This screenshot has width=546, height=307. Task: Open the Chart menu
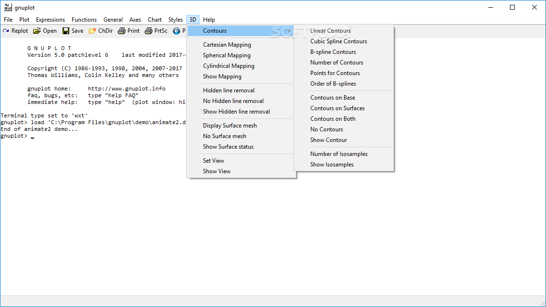click(x=154, y=20)
